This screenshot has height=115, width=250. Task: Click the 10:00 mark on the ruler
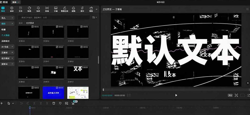click(69, 108)
